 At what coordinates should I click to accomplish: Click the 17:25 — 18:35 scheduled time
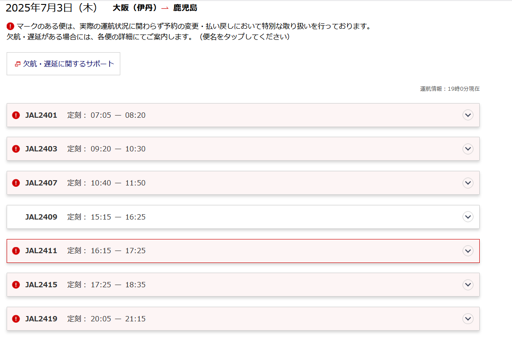[x=118, y=285]
